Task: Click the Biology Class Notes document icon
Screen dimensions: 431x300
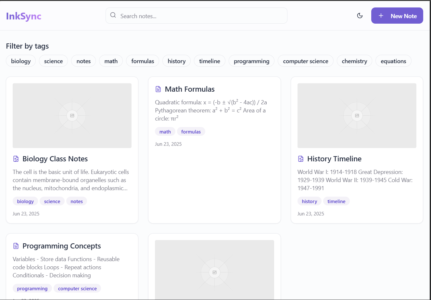Action: tap(16, 159)
